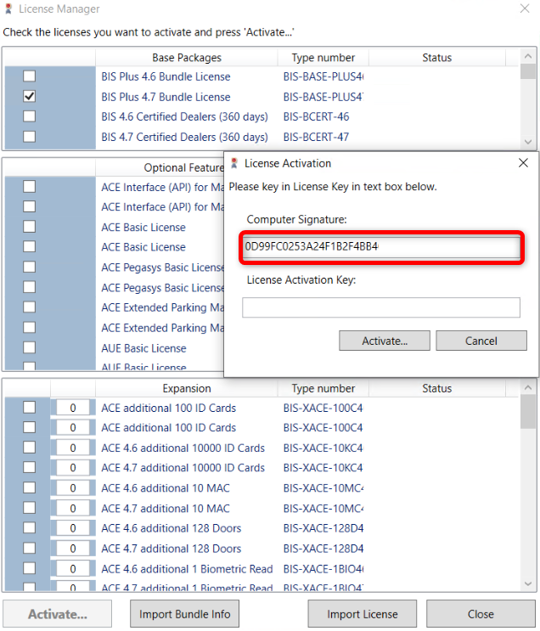
Task: Click the License Activation Key text field
Action: coord(381,307)
